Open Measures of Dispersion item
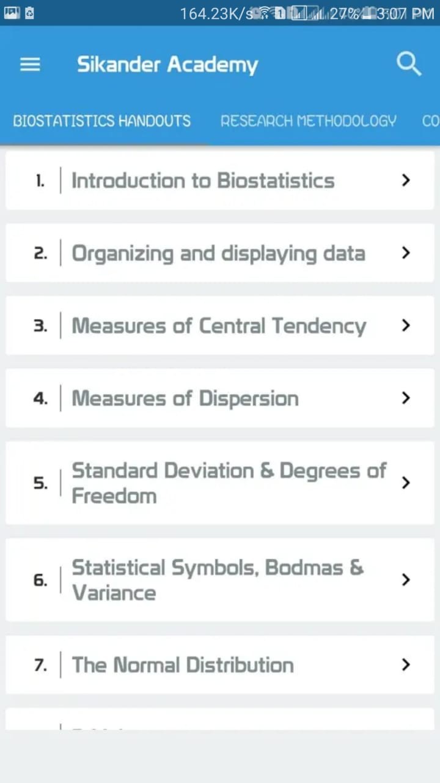Screen dimensions: 440x783 click(185, 398)
